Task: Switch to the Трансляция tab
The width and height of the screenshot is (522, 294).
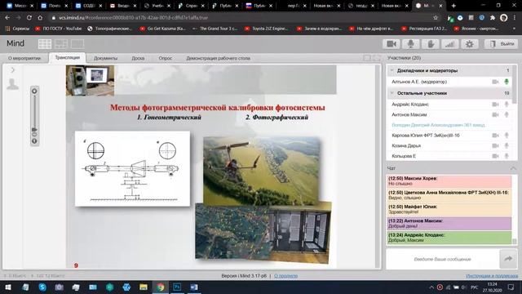Action: [x=67, y=58]
